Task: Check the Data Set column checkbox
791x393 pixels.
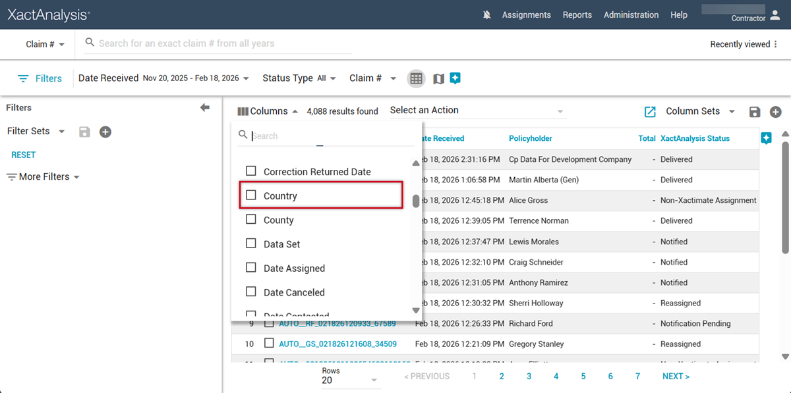Action: (251, 244)
